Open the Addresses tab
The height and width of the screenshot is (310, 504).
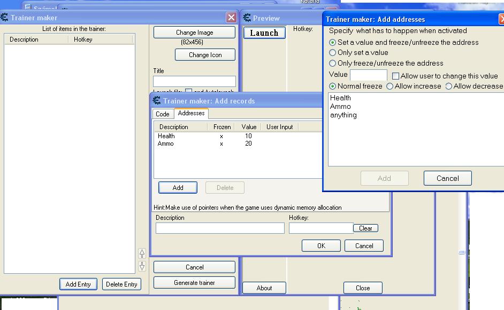(x=191, y=113)
